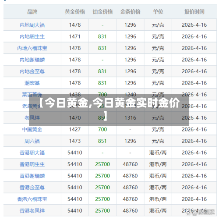Select gold bar price 1296 in 内地谢瑞麟 row
Screen dimensions: 219x220
click(x=130, y=60)
